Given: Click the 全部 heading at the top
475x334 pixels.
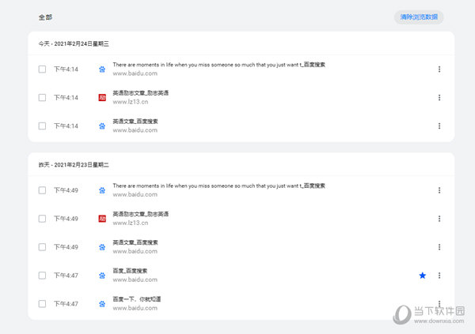Looking at the screenshot, I should click(46, 17).
